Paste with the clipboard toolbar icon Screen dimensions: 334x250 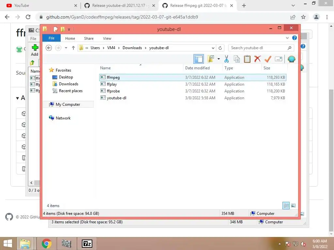pyautogui.click(x=247, y=59)
